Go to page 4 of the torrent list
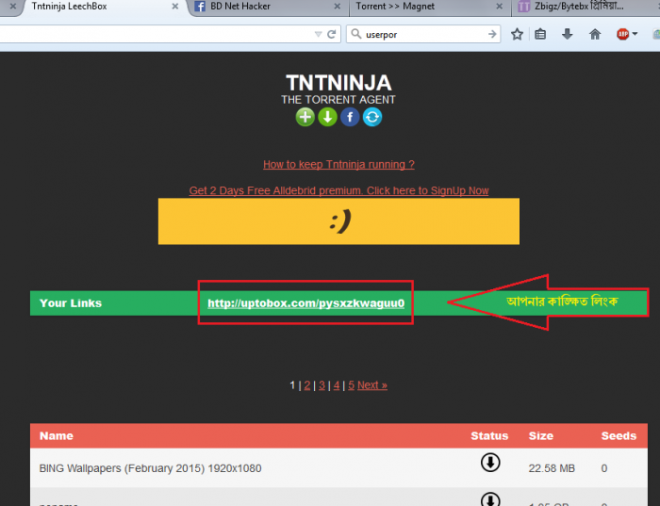660x506 pixels. pos(337,385)
